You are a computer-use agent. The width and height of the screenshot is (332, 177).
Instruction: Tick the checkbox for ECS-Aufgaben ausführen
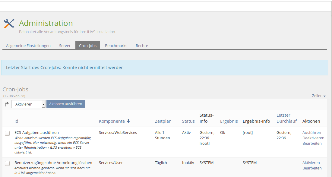7,133
